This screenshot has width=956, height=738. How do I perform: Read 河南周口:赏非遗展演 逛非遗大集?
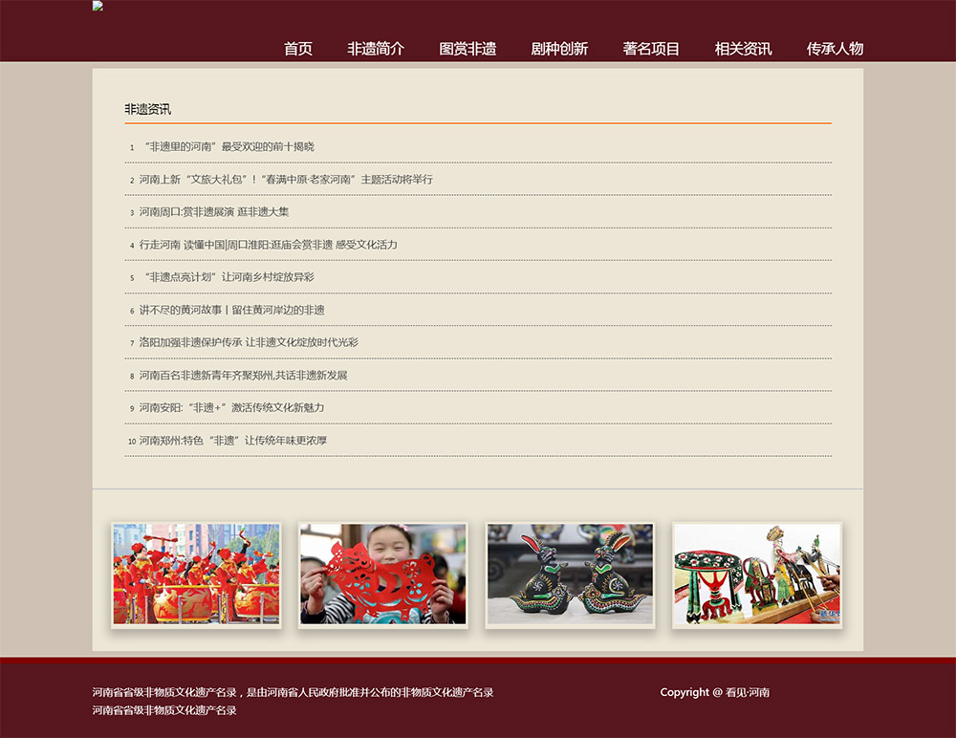(214, 211)
